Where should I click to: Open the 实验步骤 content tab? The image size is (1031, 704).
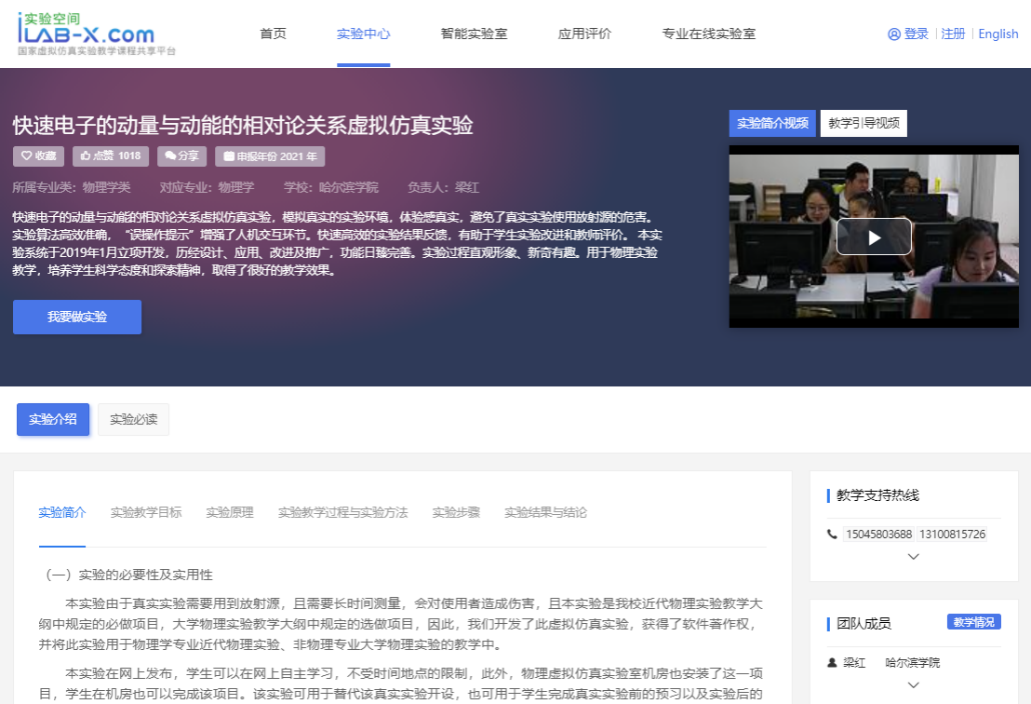point(456,512)
